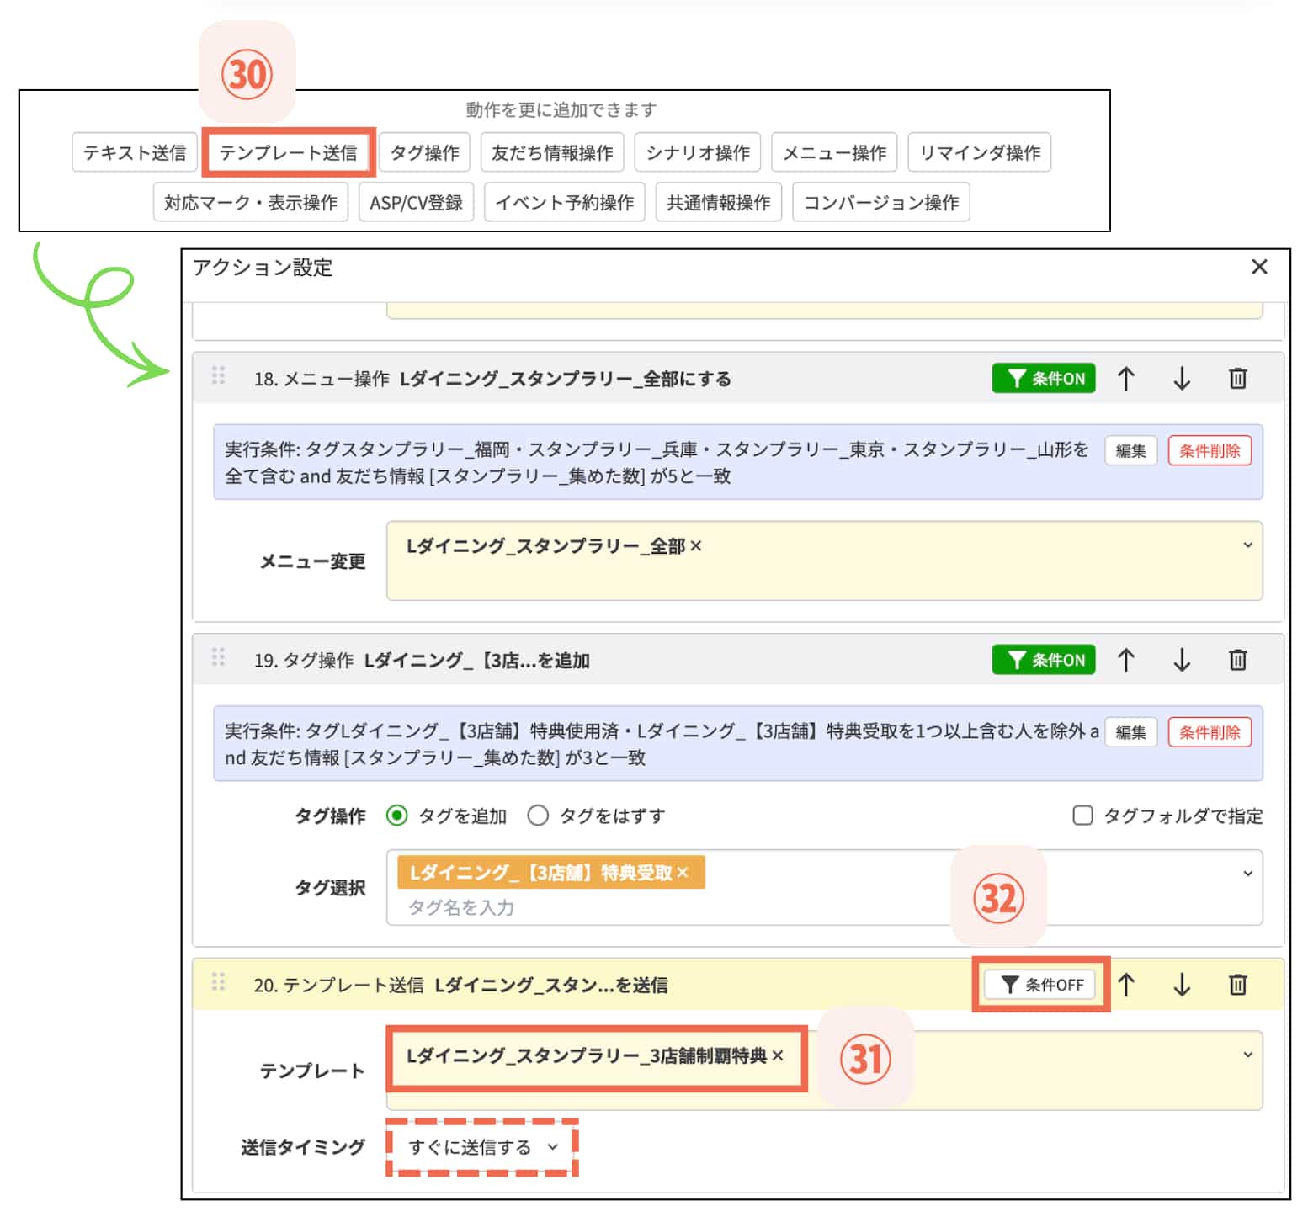Toggle 条件ON filter on action 18
The height and width of the screenshot is (1217, 1308).
pos(1043,379)
